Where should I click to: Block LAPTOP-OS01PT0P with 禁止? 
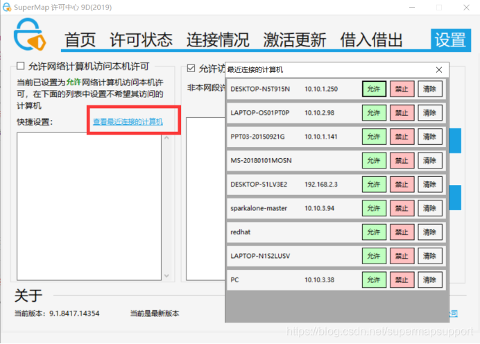pos(402,112)
